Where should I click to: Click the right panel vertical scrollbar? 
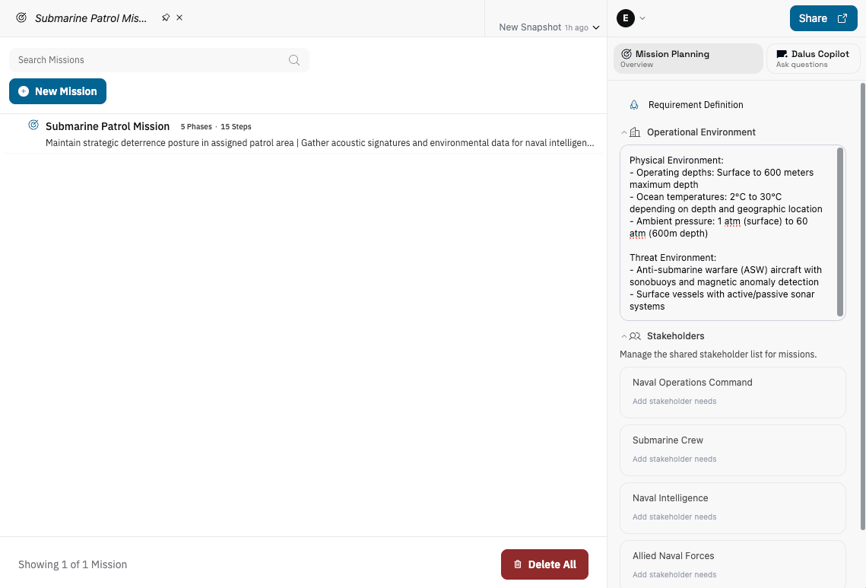pos(863,307)
